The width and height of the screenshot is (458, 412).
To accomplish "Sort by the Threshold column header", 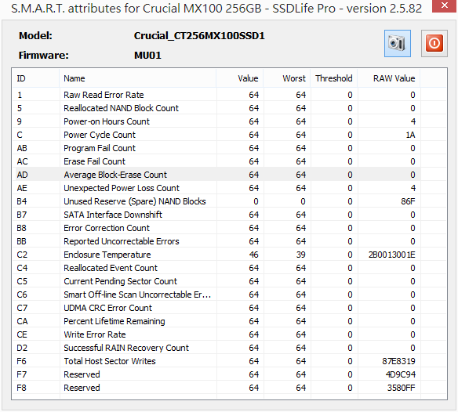I will click(x=334, y=78).
